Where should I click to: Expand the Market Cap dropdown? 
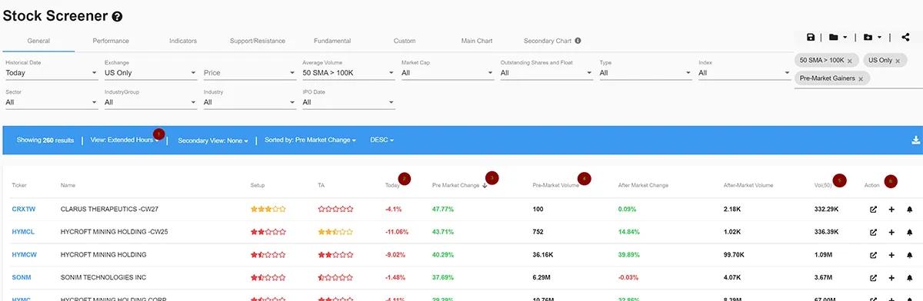click(448, 73)
